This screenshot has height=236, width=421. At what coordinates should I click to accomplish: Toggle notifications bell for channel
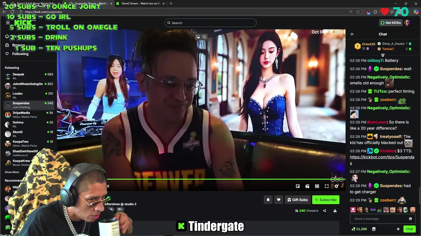[268, 200]
